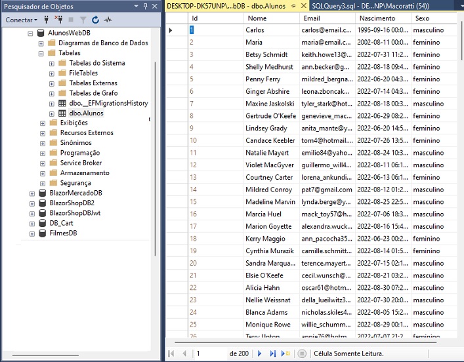Click the Armazenamento folder icon

[53, 172]
